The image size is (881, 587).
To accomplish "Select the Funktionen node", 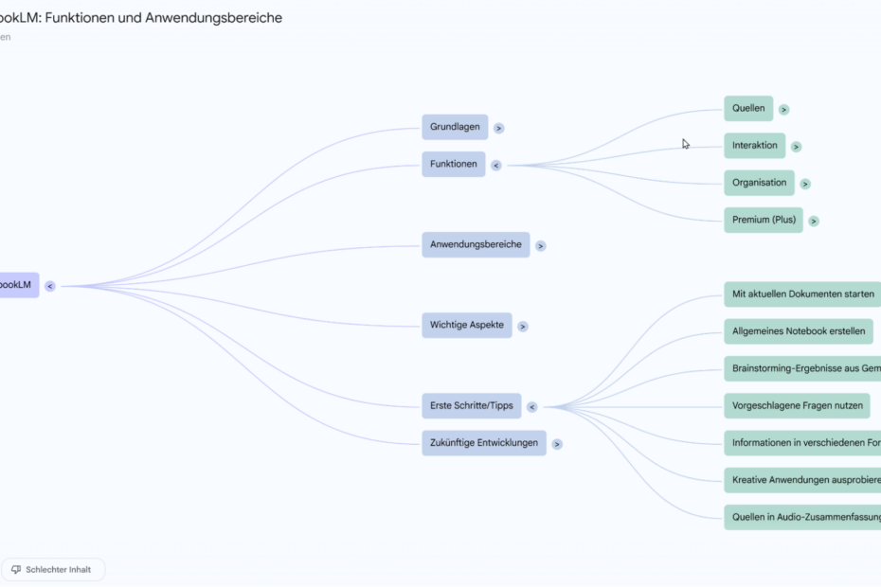I will [454, 164].
